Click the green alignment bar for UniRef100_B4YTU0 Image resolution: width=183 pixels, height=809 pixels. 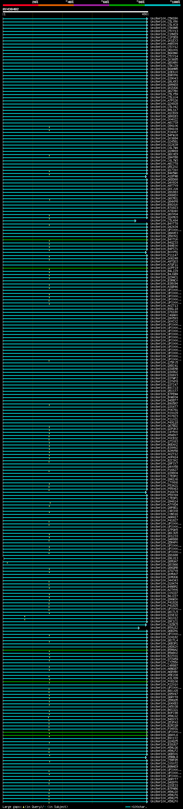point(75,240)
